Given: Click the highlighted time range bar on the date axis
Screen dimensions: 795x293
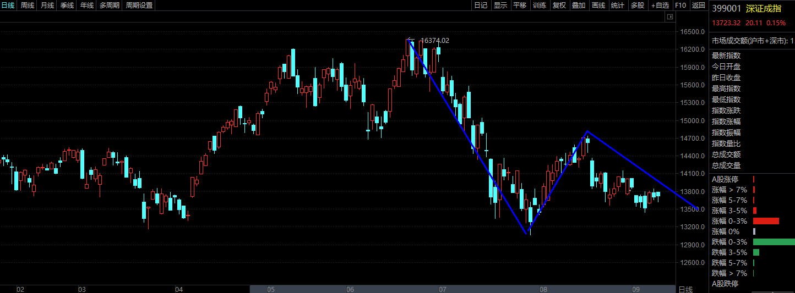Looking at the screenshot, I should tap(462, 289).
